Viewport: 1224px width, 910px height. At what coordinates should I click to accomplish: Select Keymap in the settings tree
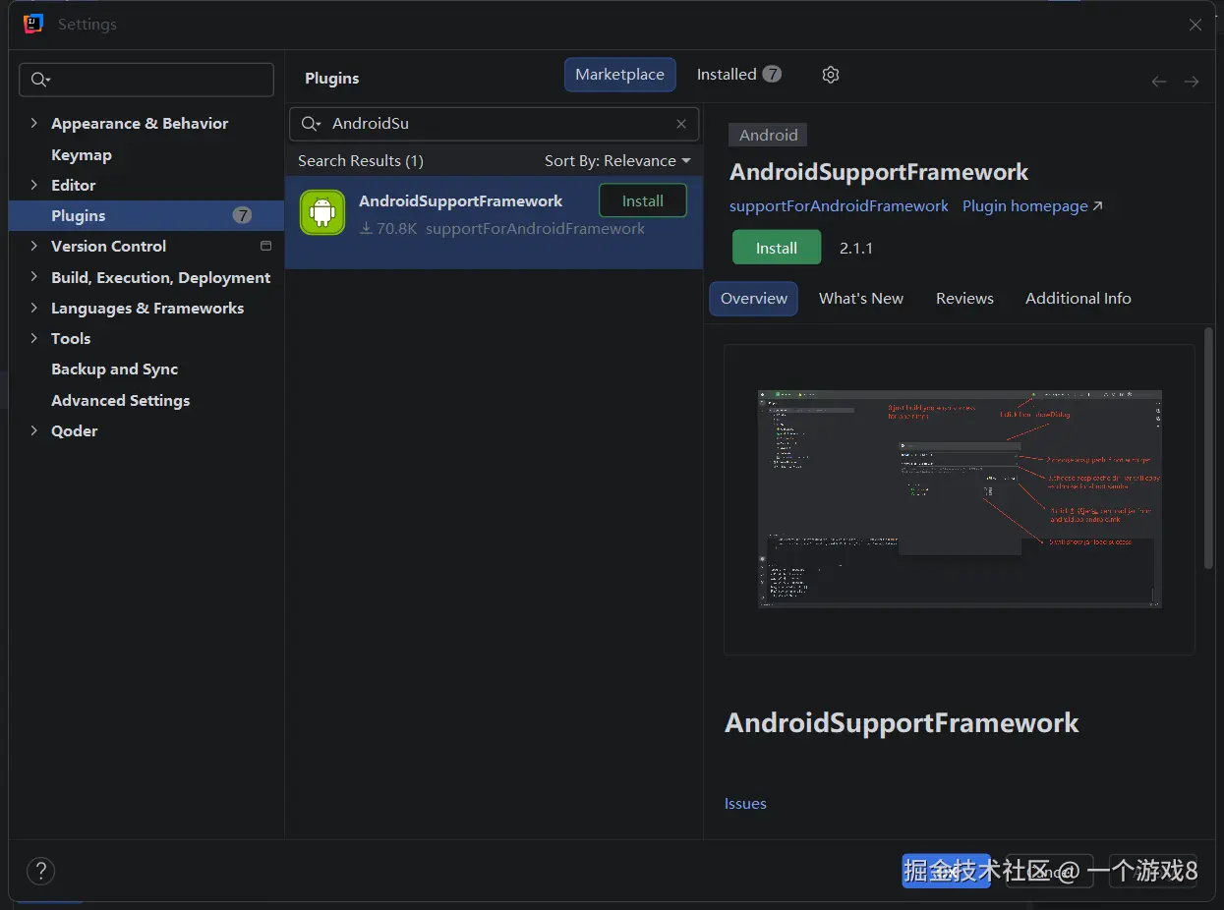[x=82, y=154]
